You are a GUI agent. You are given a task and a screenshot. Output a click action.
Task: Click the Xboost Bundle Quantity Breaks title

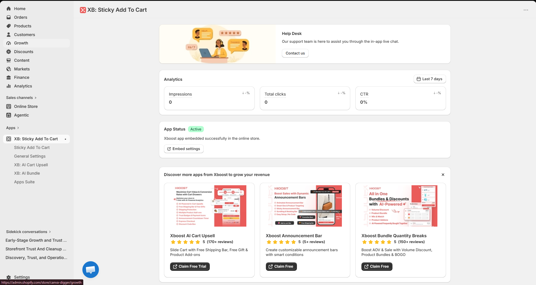394,236
